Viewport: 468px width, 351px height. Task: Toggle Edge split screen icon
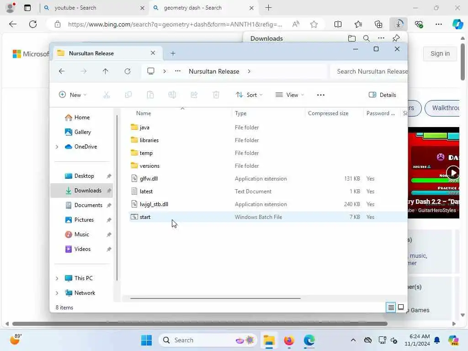338,24
